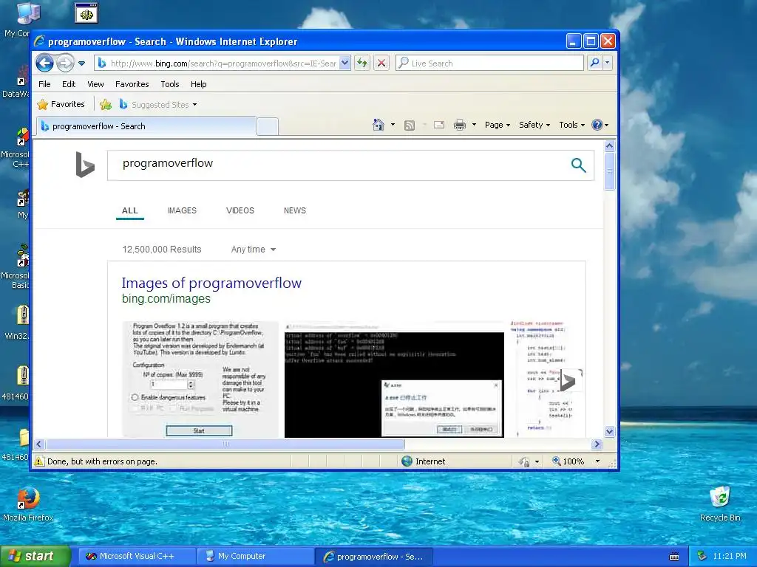The width and height of the screenshot is (757, 567).
Task: Switch to the NEWS tab
Action: [x=295, y=210]
